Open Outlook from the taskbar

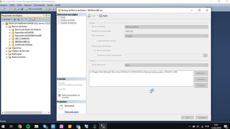[x=78, y=126]
